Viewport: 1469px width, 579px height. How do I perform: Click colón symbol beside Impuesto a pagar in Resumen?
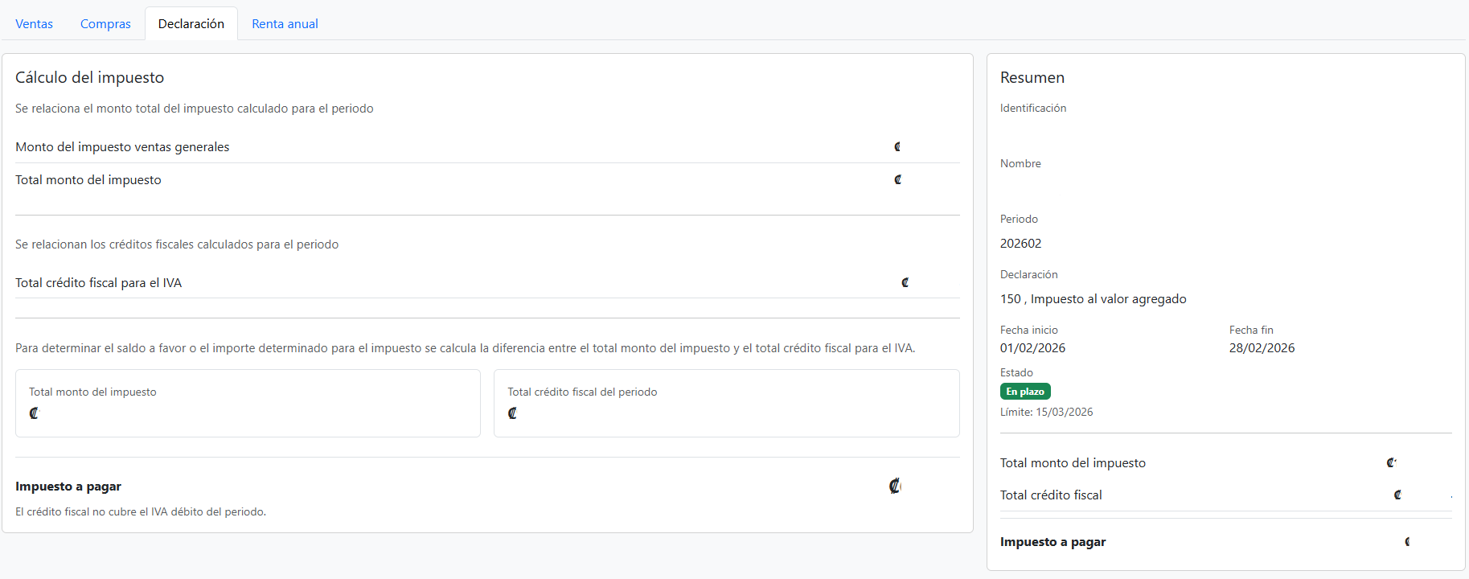[1407, 542]
